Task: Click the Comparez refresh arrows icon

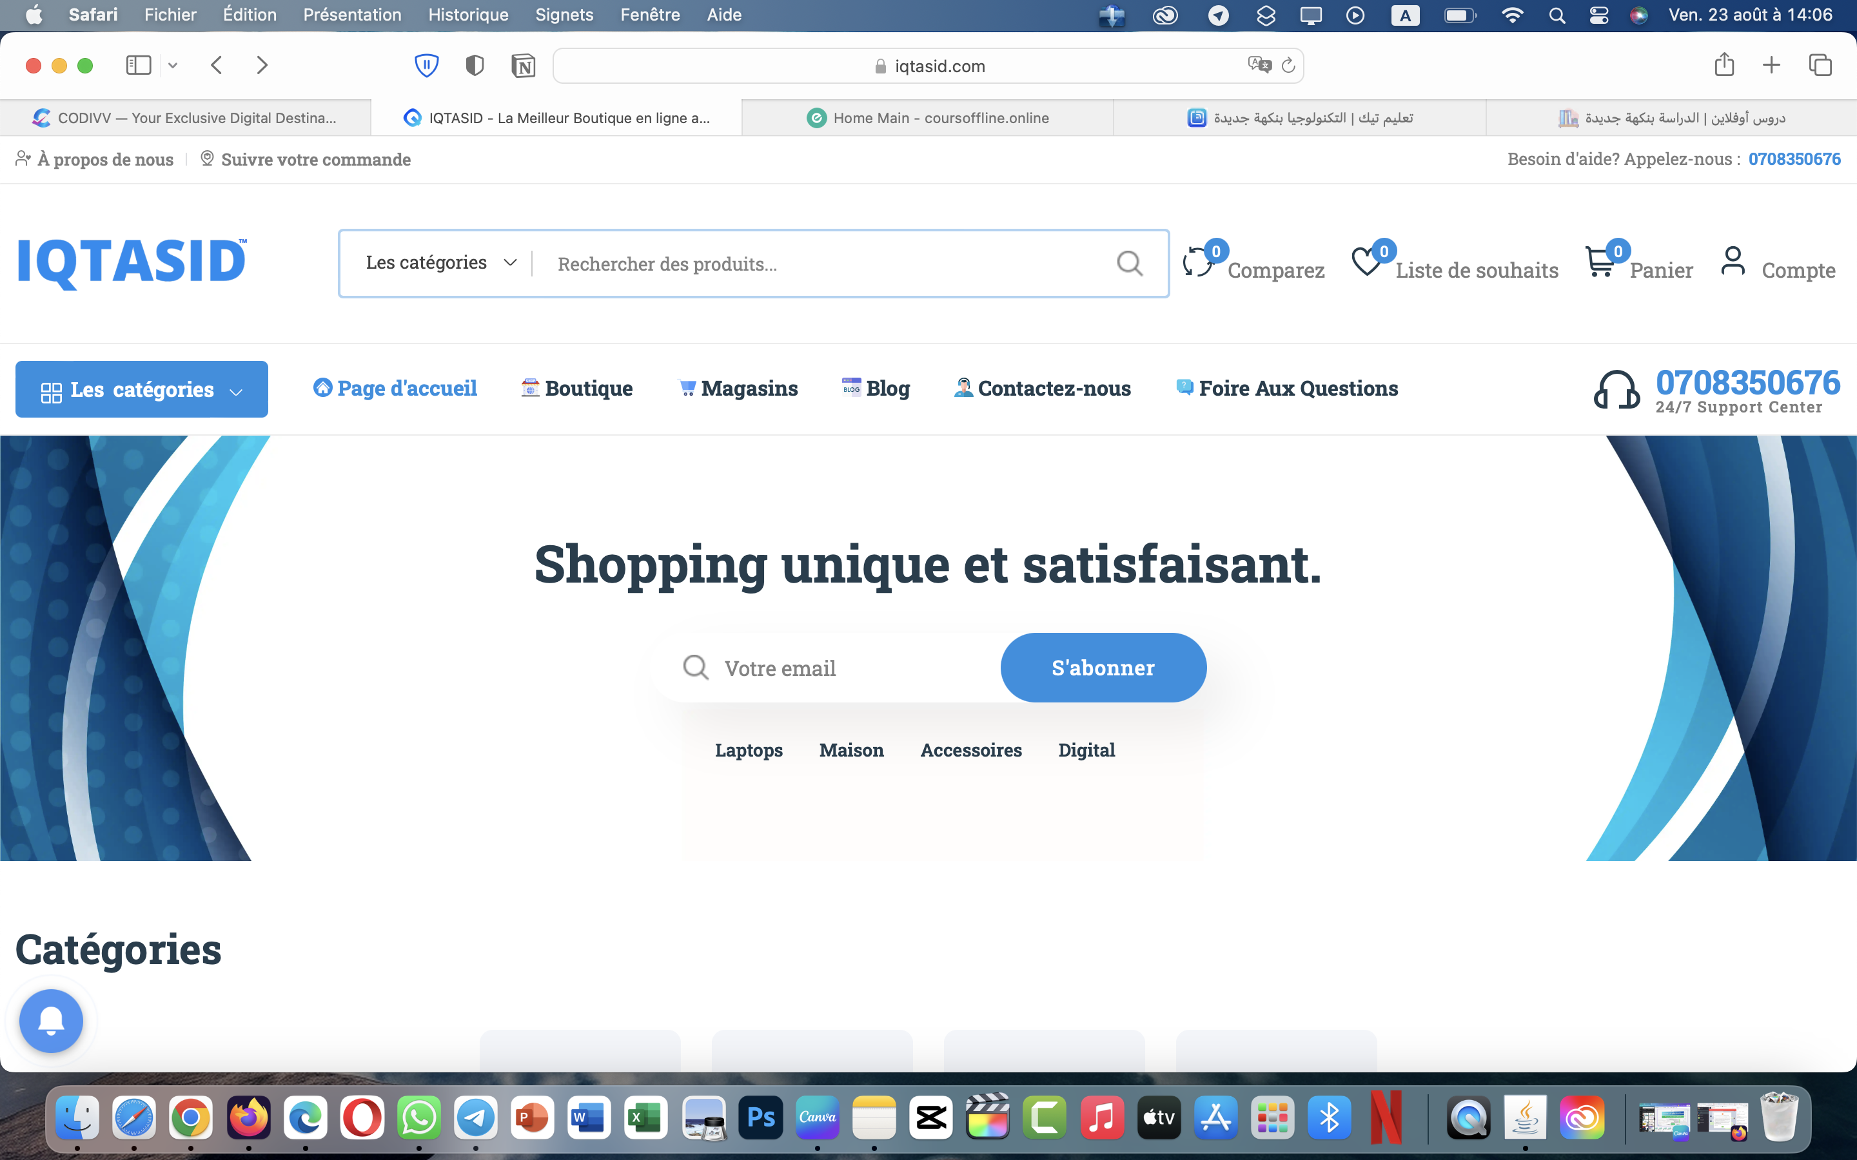Action: click(x=1198, y=263)
